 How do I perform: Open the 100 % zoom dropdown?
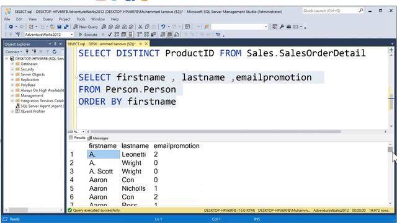(83, 132)
